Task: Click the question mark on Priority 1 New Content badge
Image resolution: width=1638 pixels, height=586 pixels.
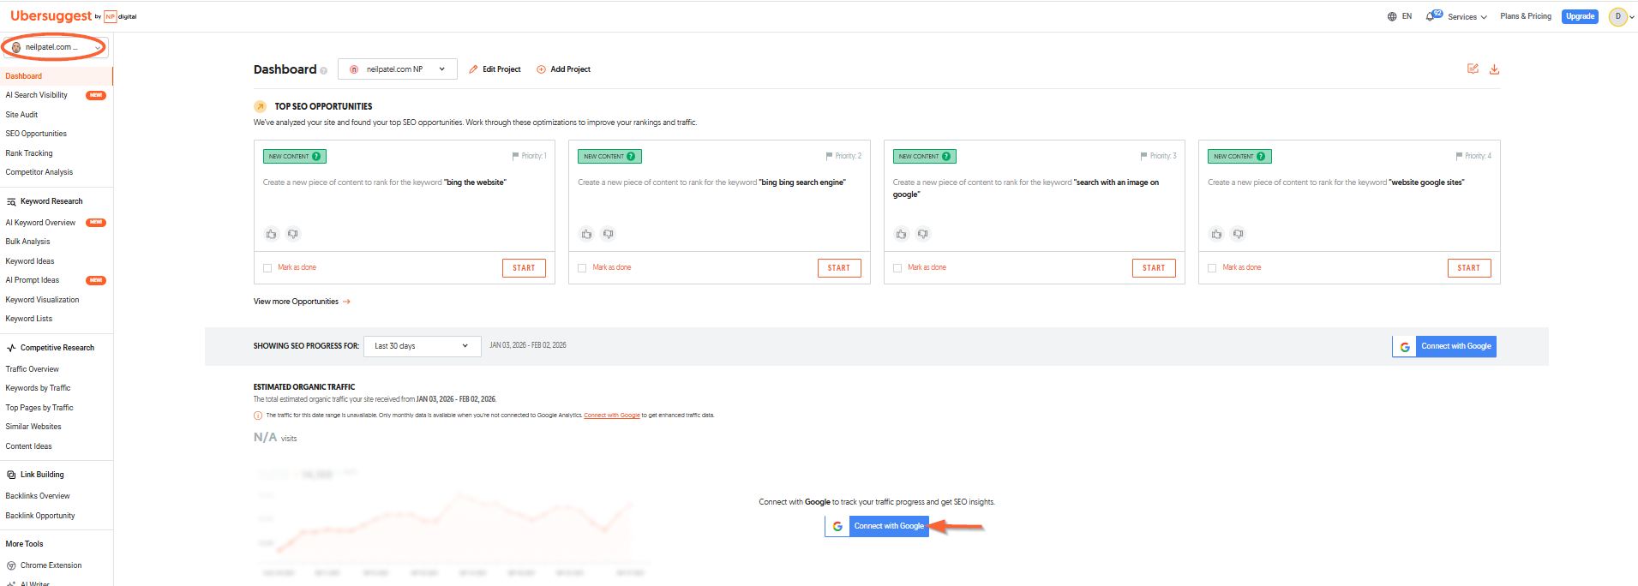Action: click(x=316, y=157)
